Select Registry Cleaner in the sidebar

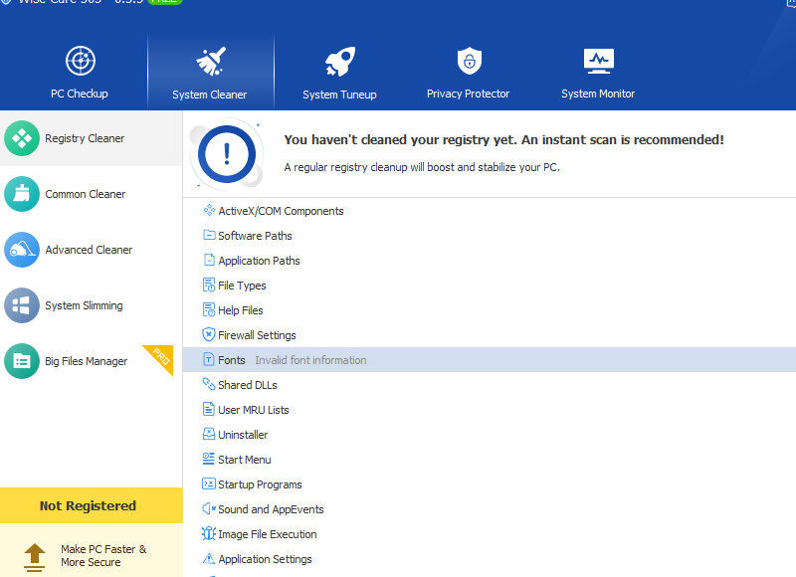[92, 138]
